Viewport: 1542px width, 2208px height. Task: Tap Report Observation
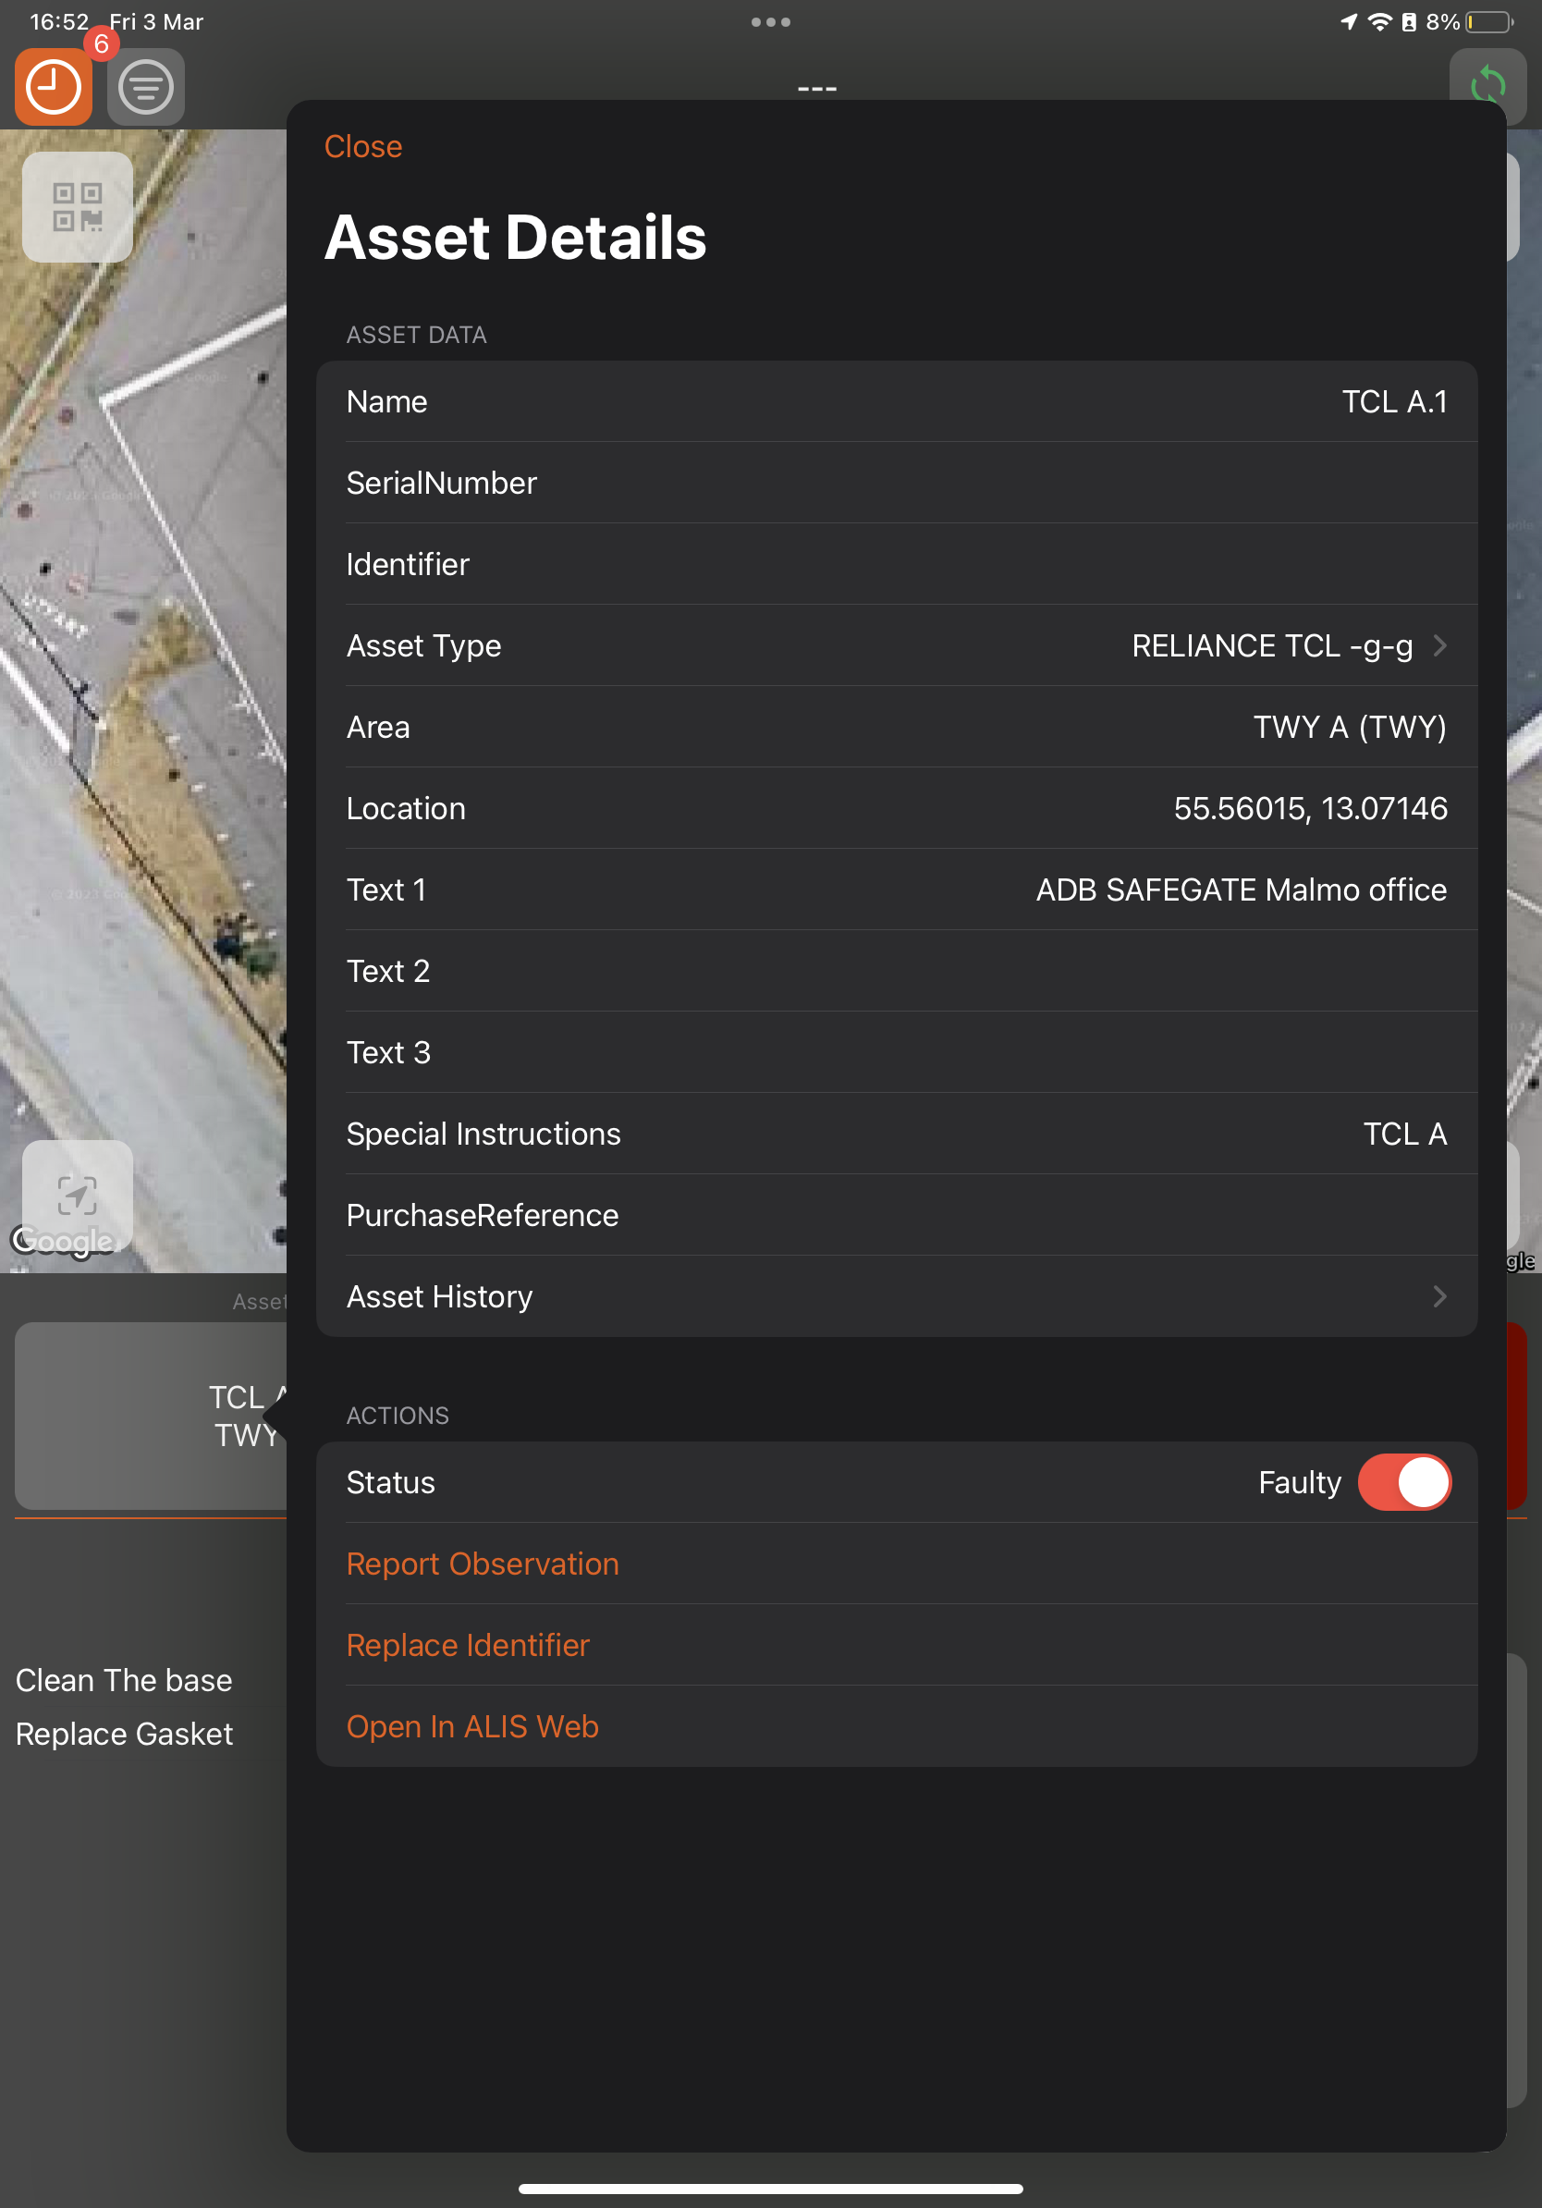(483, 1564)
